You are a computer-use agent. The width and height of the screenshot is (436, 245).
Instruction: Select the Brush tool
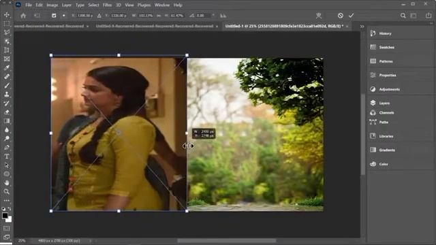click(7, 86)
